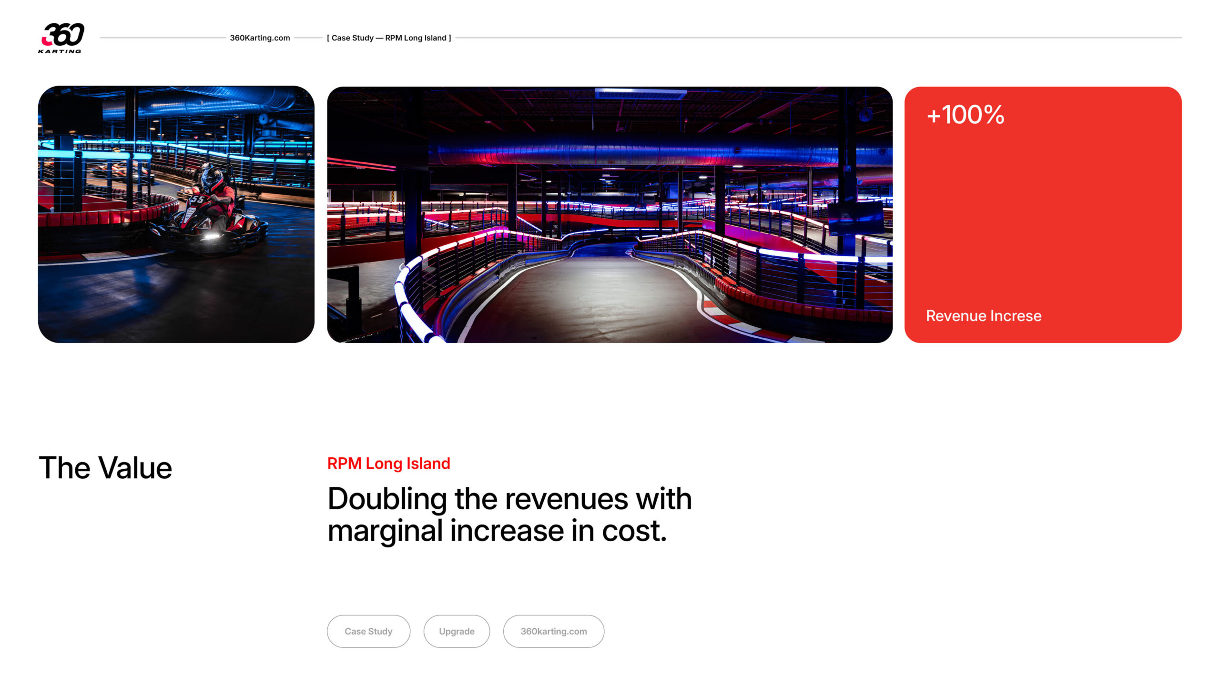This screenshot has width=1220, height=686.
Task: Click the header divider line right side
Action: (x=818, y=38)
